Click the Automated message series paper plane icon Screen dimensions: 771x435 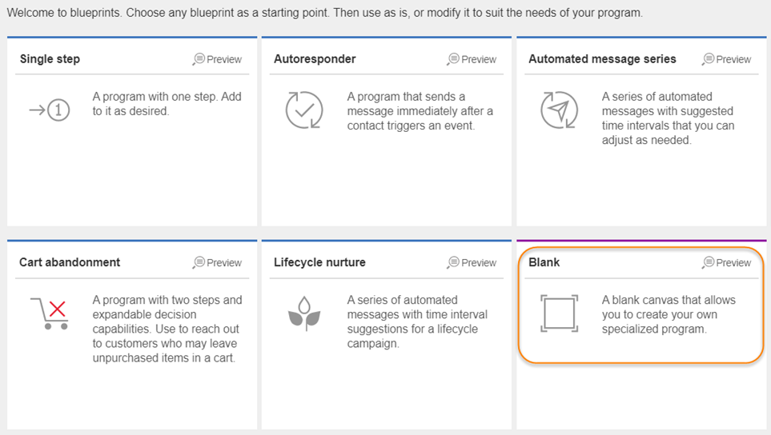pos(559,110)
